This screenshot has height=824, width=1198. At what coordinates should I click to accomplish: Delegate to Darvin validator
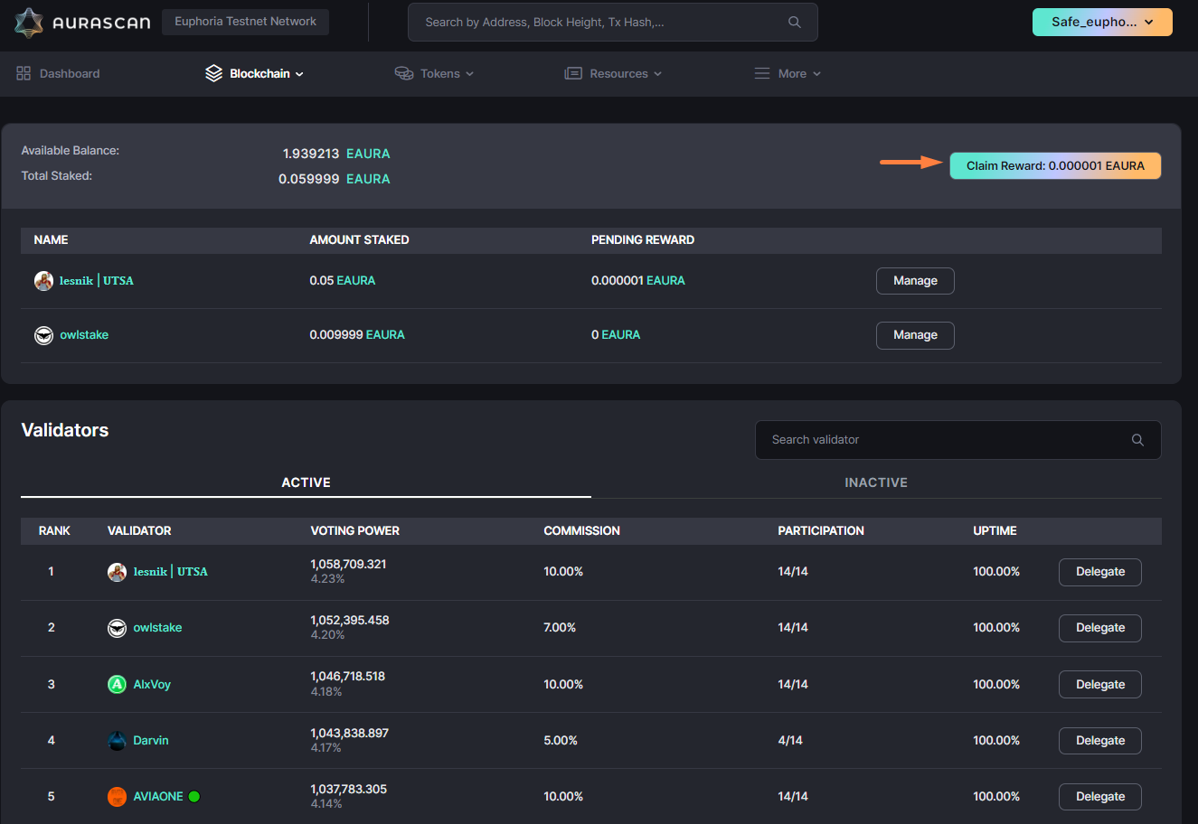pyautogui.click(x=1100, y=740)
